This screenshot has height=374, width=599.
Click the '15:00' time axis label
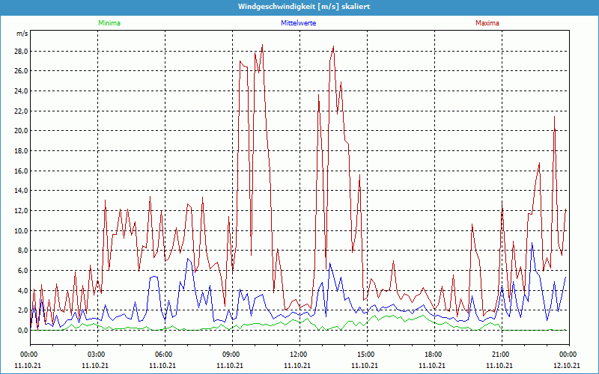click(x=368, y=355)
